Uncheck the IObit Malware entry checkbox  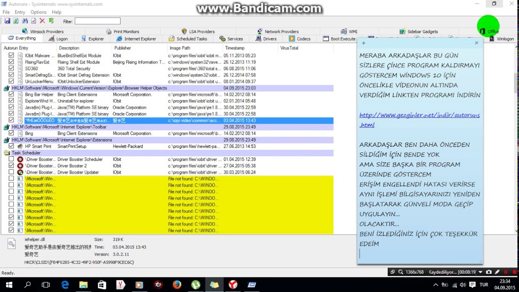pos(11,56)
